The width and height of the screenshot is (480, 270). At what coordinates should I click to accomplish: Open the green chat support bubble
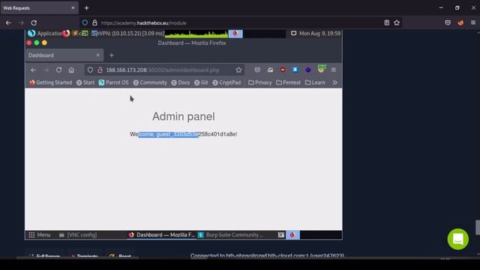(458, 239)
